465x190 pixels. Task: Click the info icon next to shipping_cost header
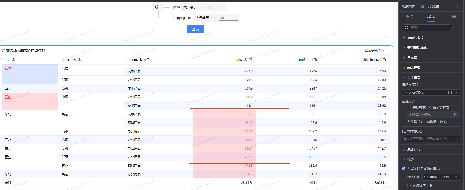[384, 60]
